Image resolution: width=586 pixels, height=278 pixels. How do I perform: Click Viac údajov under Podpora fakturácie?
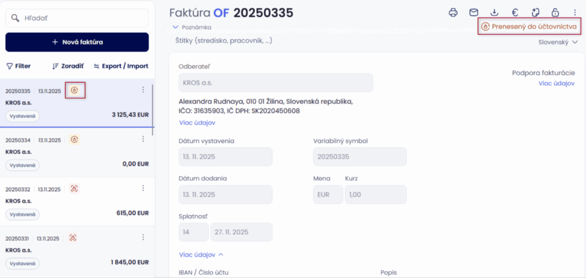point(556,84)
